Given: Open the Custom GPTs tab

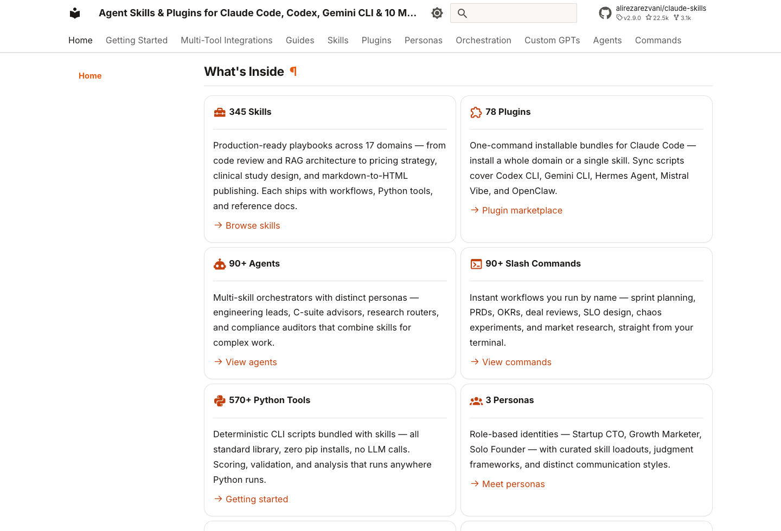Looking at the screenshot, I should pyautogui.click(x=552, y=40).
